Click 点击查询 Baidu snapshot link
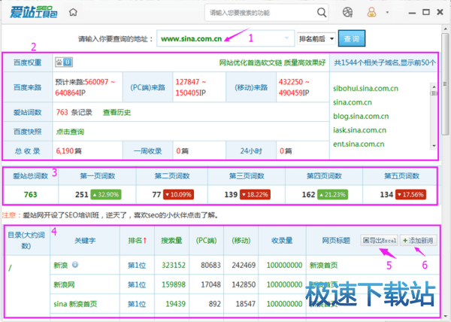 tap(71, 132)
